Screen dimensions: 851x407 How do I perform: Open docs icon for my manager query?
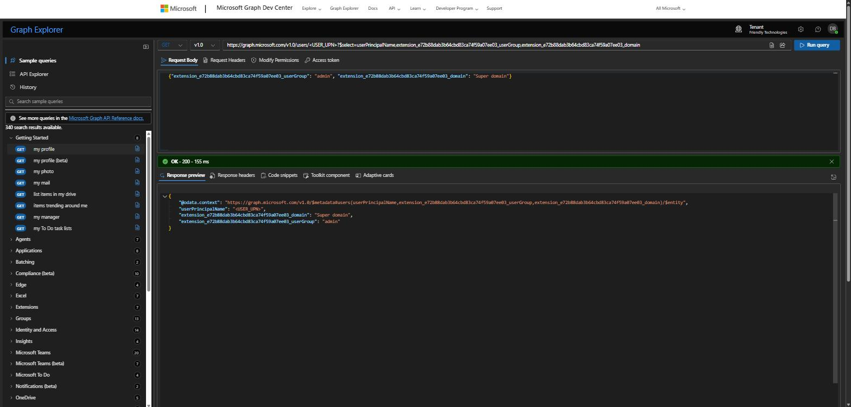[x=137, y=217]
